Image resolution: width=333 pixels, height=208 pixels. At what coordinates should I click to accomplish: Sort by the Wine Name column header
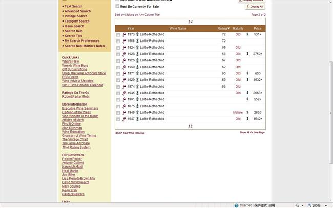tap(178, 29)
